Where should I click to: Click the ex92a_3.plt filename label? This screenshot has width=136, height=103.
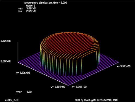(x=12, y=100)
